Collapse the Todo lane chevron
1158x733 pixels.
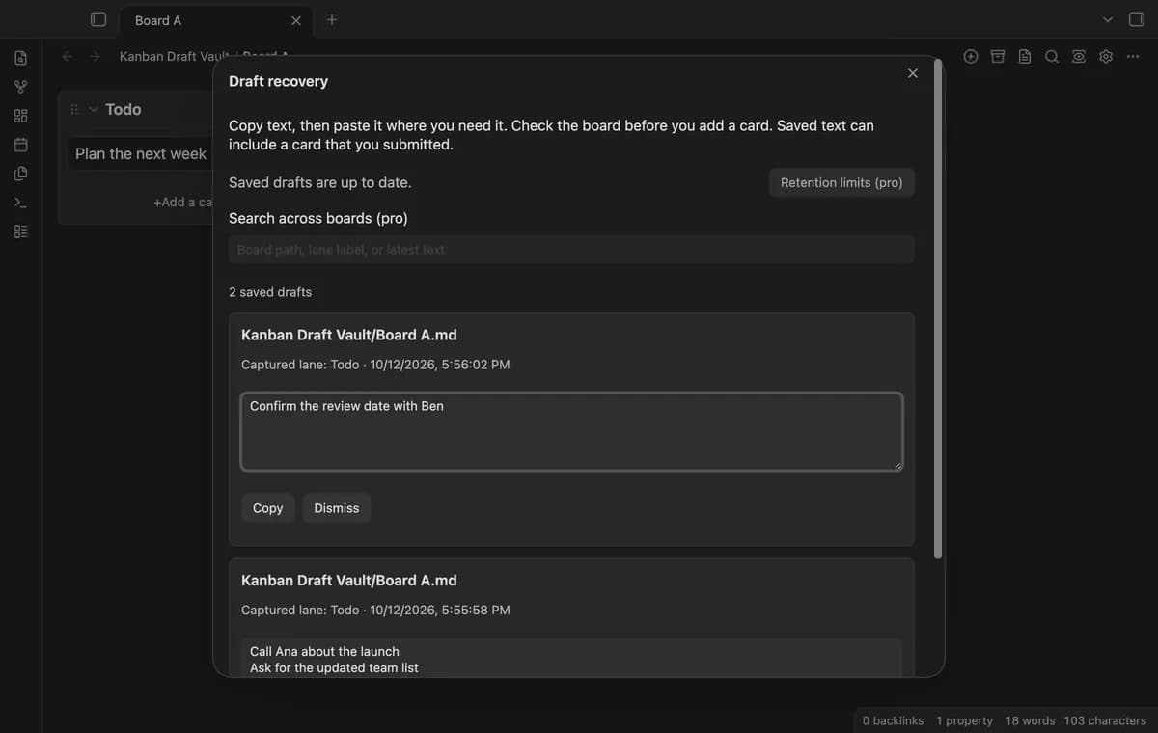(x=94, y=110)
